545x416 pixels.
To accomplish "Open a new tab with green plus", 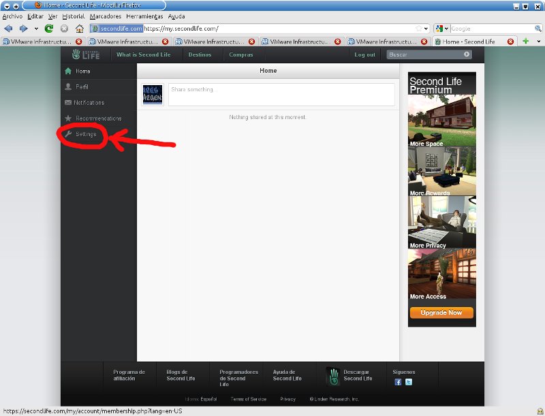I will pyautogui.click(x=525, y=41).
